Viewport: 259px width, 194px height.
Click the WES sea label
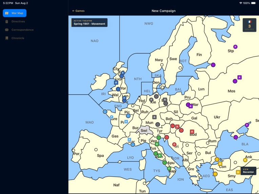click(x=128, y=169)
